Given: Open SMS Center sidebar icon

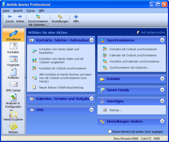Looking at the screenshot, I should (x=13, y=84).
